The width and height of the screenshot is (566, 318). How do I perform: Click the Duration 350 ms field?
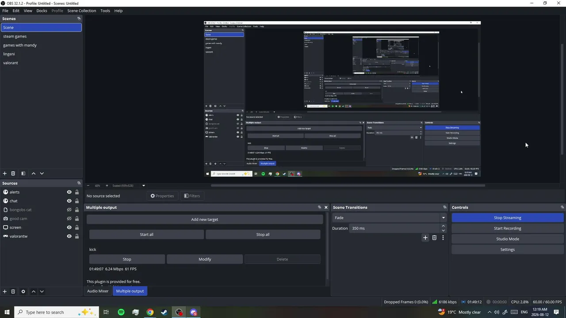[x=394, y=228]
